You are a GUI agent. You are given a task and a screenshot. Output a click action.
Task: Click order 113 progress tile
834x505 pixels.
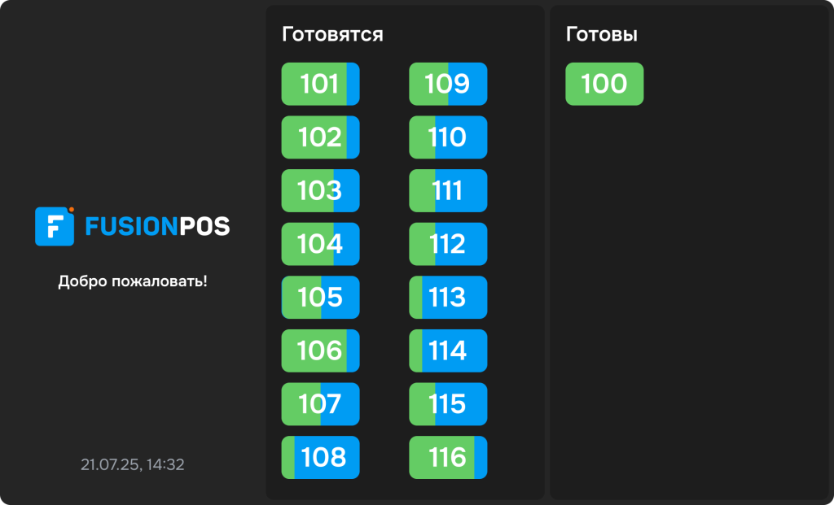pyautogui.click(x=447, y=298)
